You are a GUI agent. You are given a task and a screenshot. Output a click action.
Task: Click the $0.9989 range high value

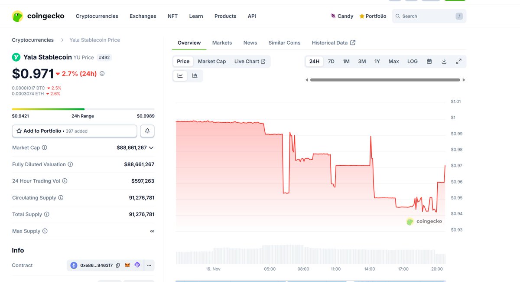pos(146,116)
